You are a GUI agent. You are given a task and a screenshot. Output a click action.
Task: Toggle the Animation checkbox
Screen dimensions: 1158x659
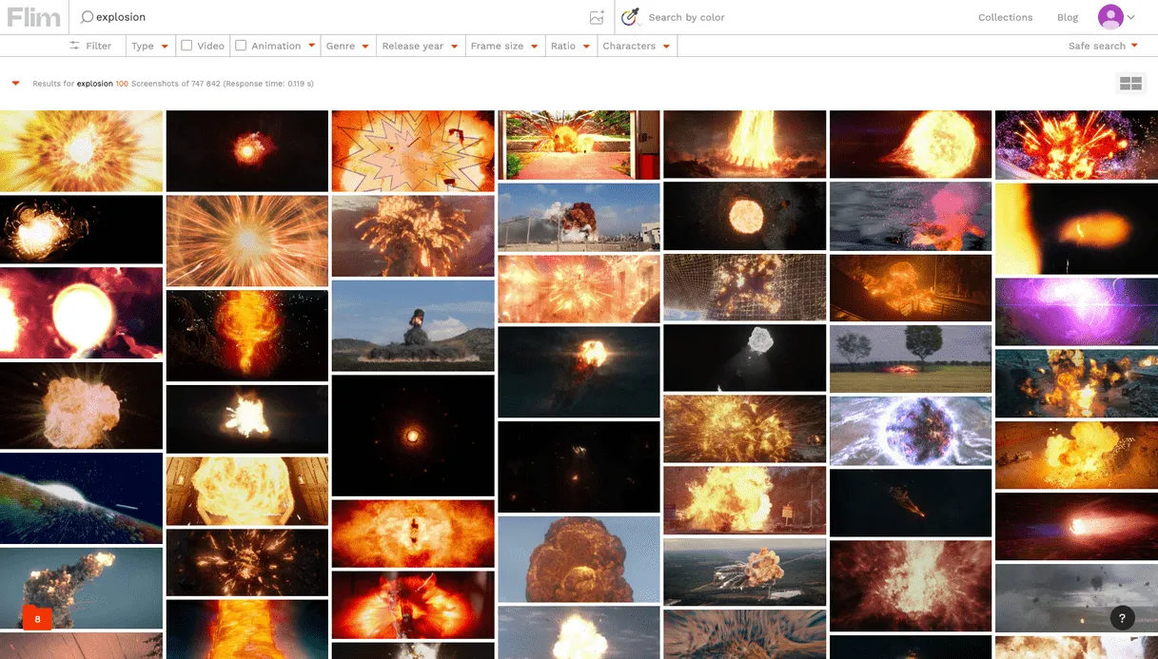tap(241, 46)
